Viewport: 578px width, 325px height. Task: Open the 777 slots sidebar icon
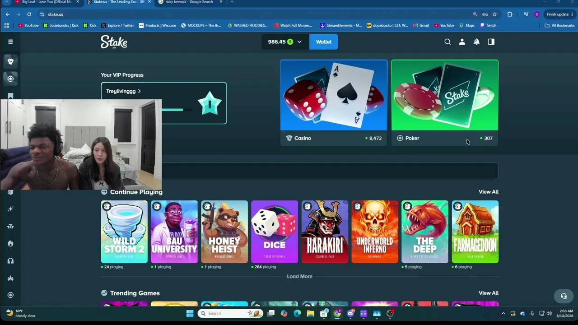pyautogui.click(x=10, y=226)
